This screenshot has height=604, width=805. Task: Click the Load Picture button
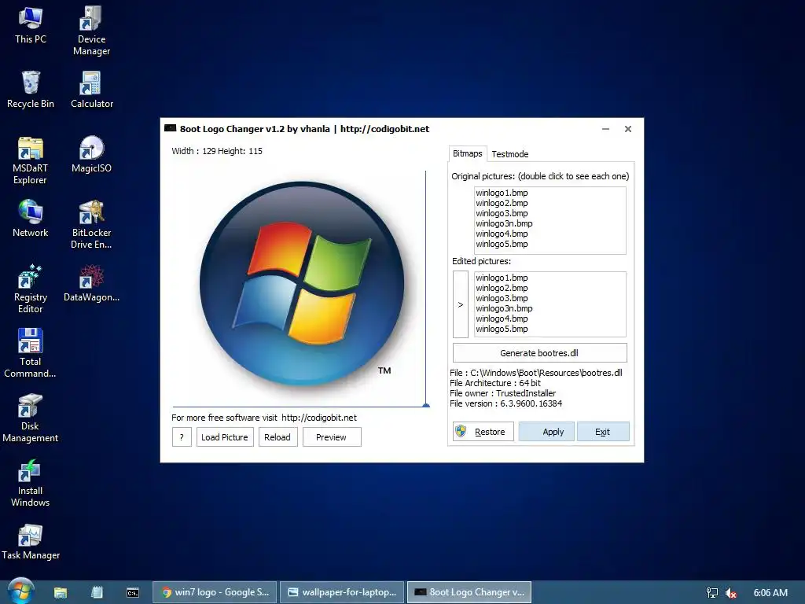[225, 437]
